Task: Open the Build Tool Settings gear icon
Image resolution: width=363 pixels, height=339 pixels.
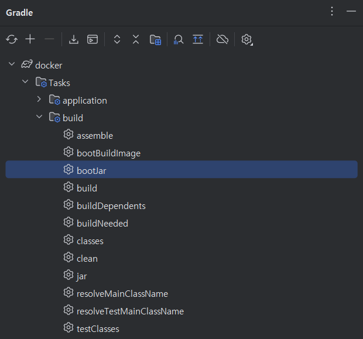Action: tap(247, 40)
